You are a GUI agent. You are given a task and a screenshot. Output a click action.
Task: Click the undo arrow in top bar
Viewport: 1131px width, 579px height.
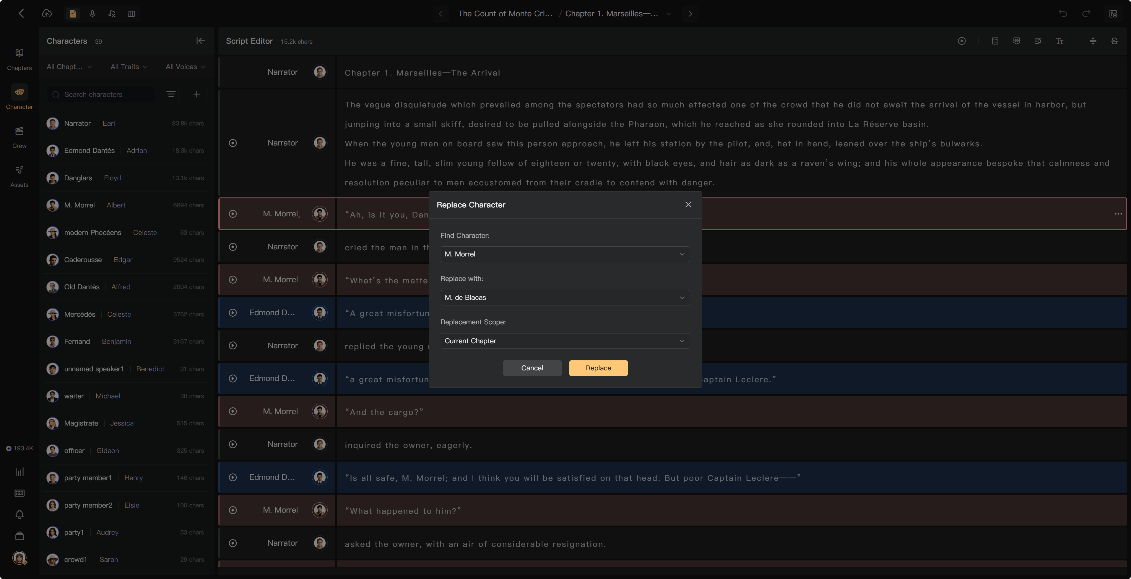1062,14
